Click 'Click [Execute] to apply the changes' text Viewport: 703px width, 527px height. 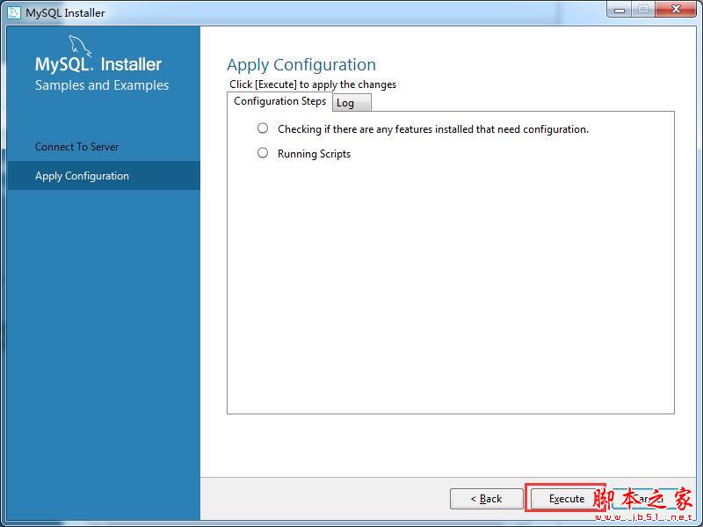point(313,84)
